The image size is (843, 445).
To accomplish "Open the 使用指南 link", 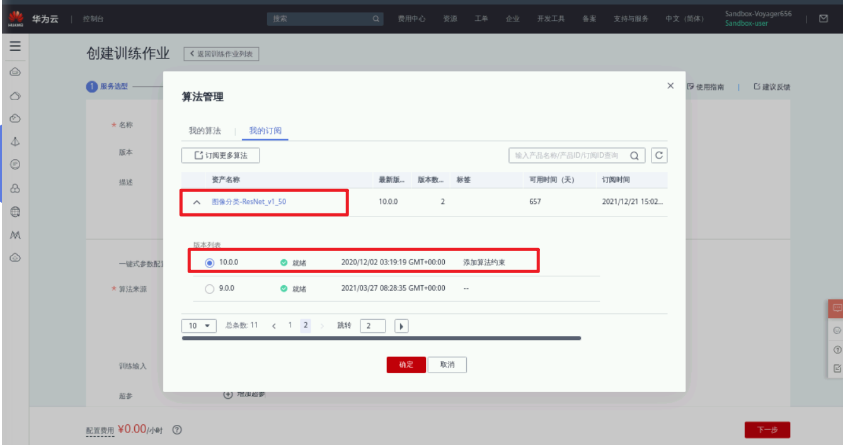I will click(x=706, y=87).
